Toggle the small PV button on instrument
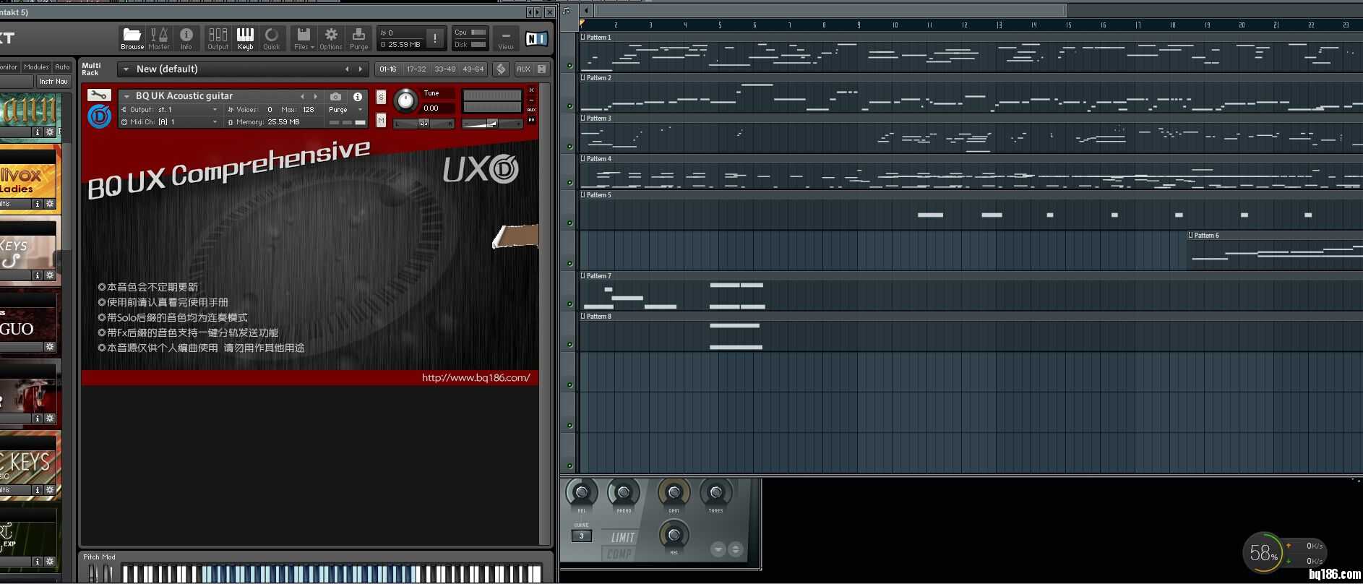The height and width of the screenshot is (584, 1363). pyautogui.click(x=531, y=120)
